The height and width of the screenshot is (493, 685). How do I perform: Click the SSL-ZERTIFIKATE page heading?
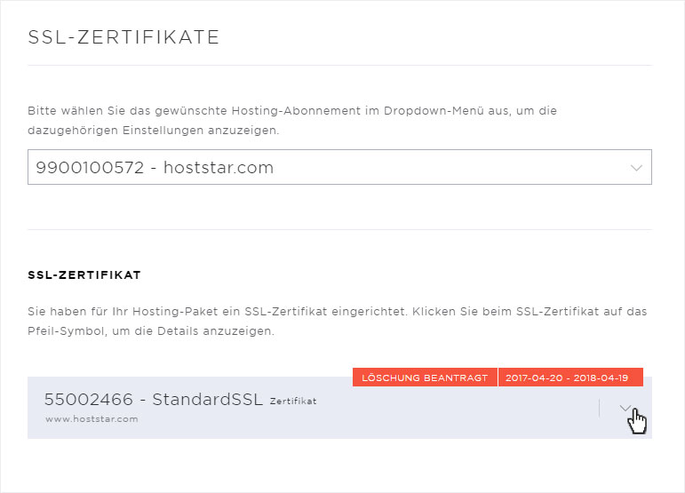tap(123, 37)
